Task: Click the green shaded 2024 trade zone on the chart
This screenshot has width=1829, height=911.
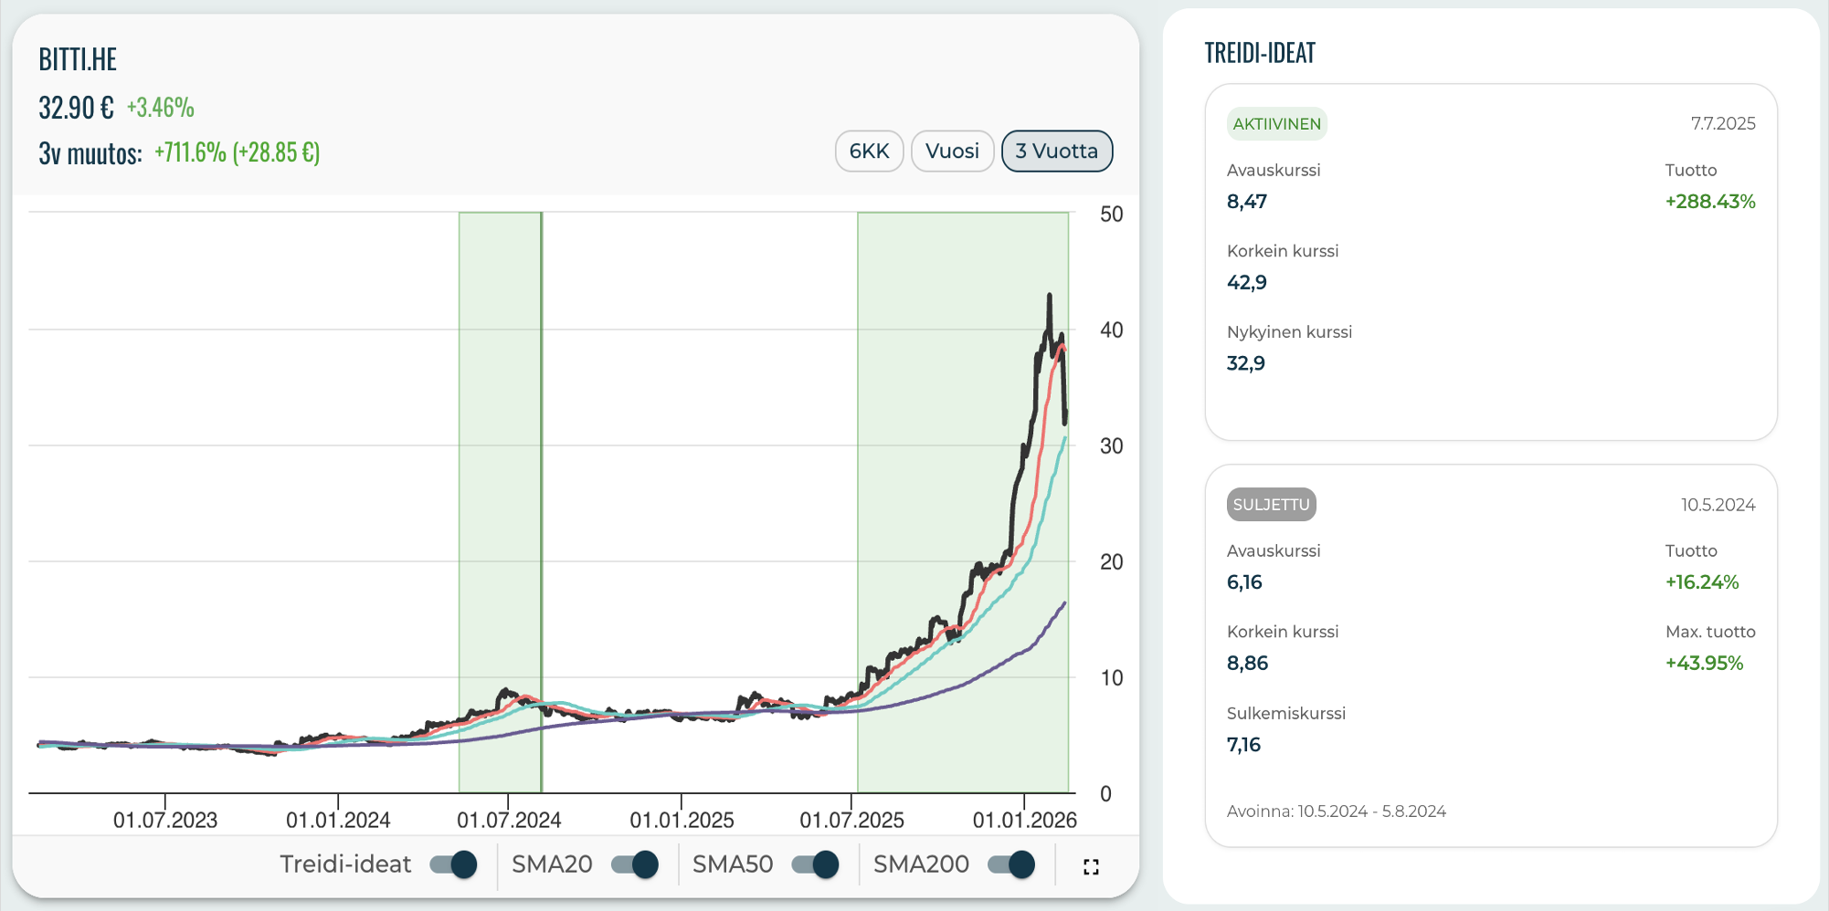Action: tap(499, 456)
